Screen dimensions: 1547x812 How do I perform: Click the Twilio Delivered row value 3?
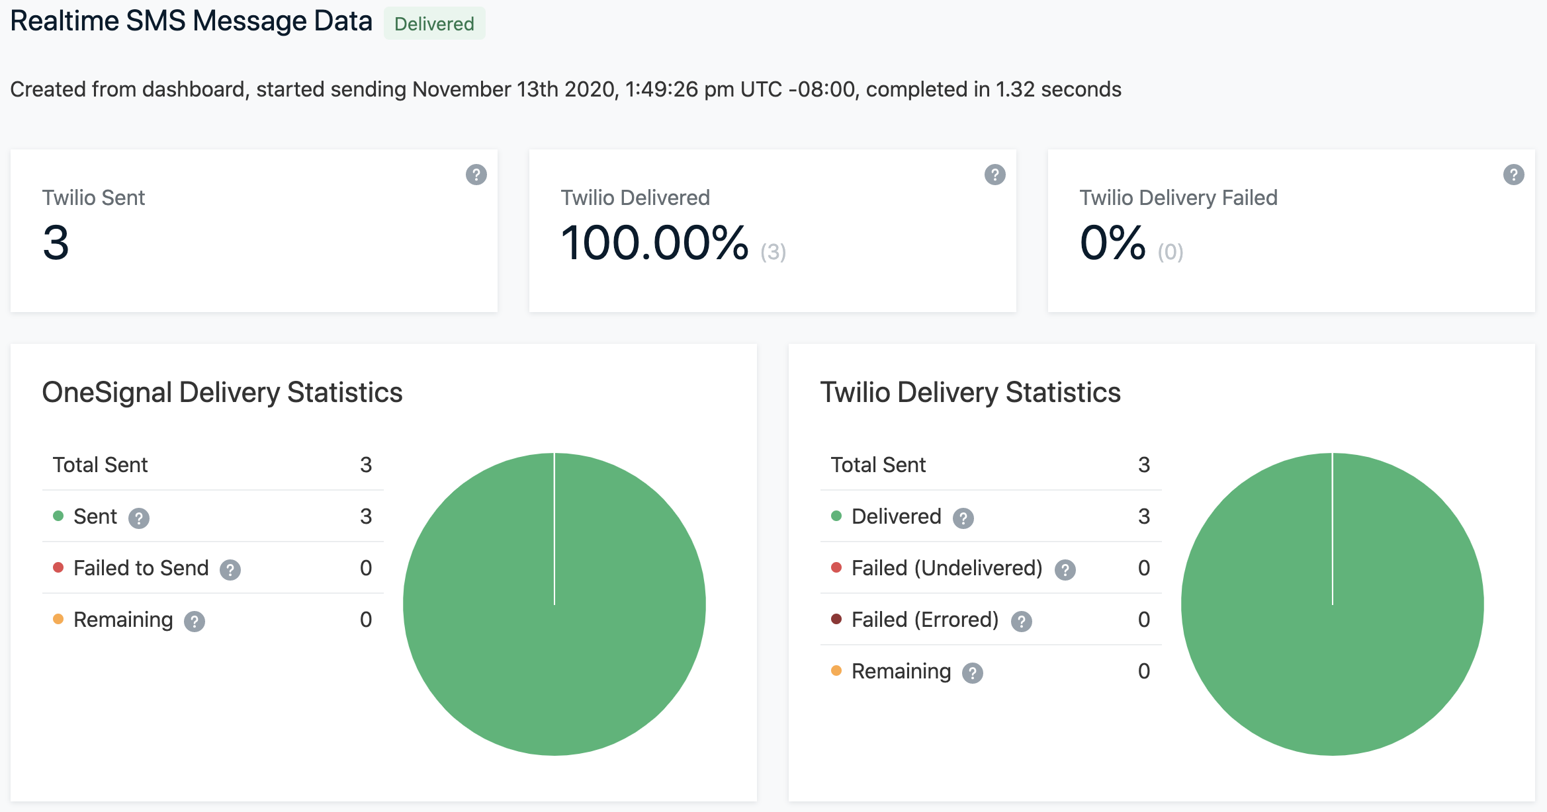click(1144, 516)
